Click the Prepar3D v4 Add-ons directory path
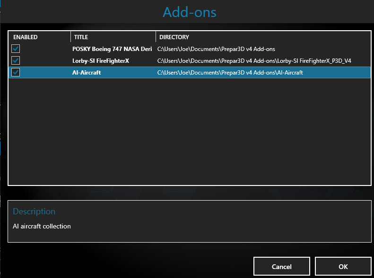 (x=216, y=49)
